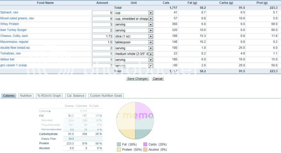The width and height of the screenshot is (281, 153).
Task: Expand unit selector for Tomatoes, raw
Action: (150, 54)
